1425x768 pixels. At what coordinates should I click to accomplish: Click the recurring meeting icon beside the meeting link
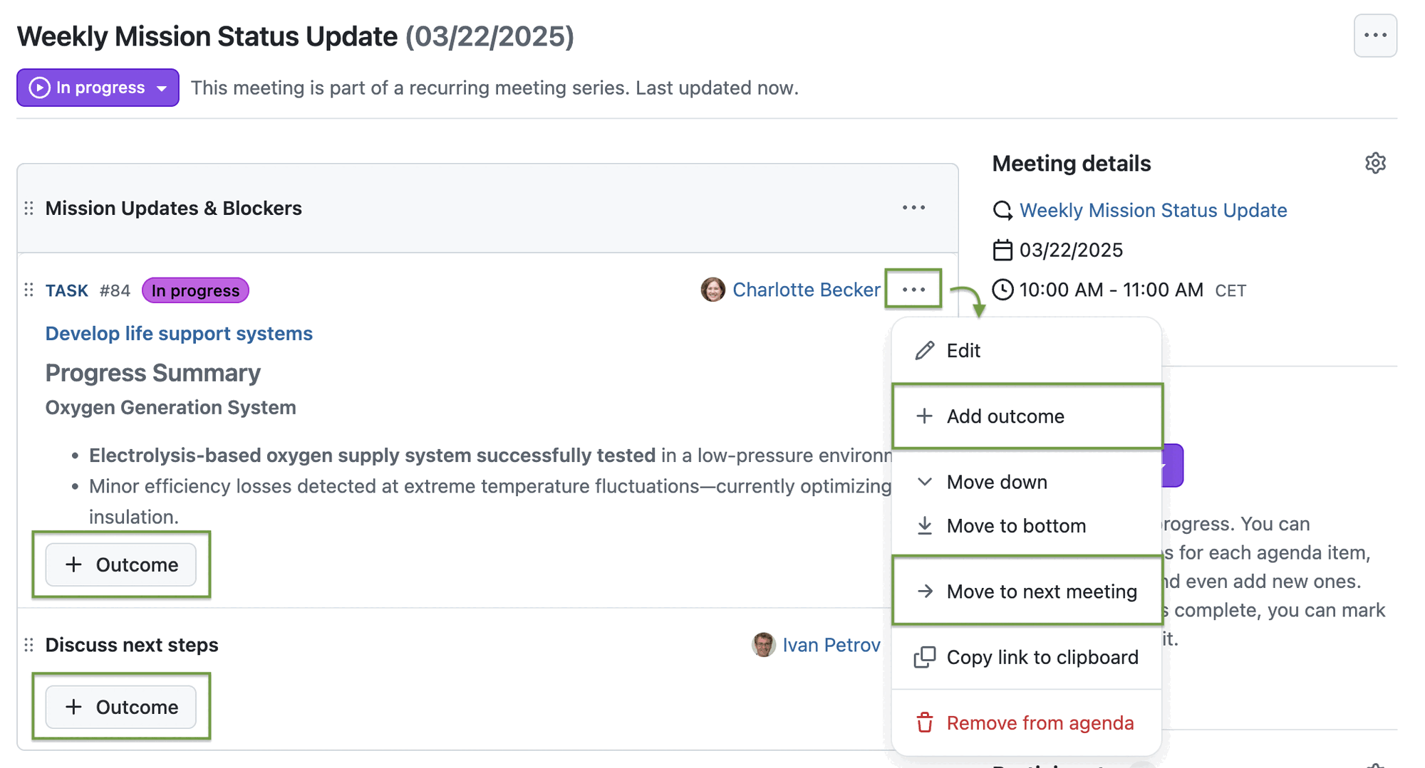(x=1002, y=210)
